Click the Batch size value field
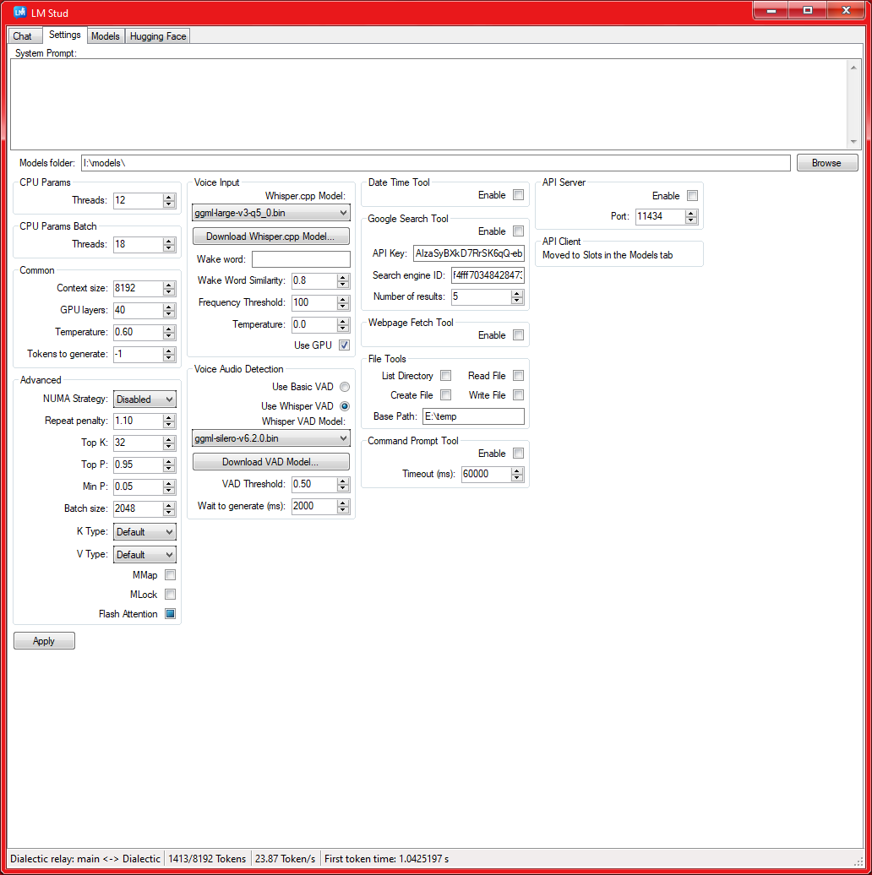Image resolution: width=872 pixels, height=875 pixels. click(138, 508)
